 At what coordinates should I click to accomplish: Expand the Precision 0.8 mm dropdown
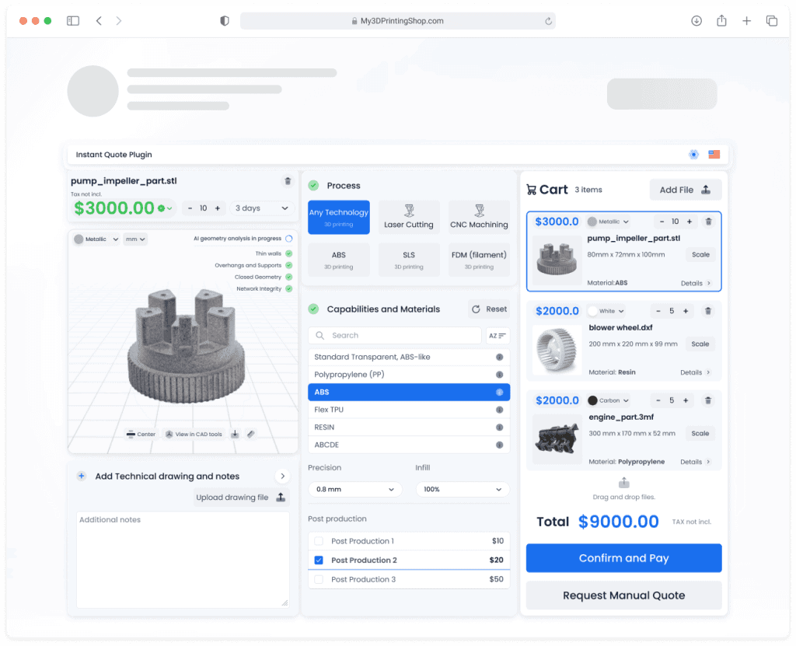355,490
